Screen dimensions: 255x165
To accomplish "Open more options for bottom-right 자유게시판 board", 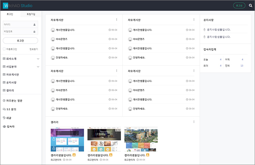I will [x=194, y=71].
